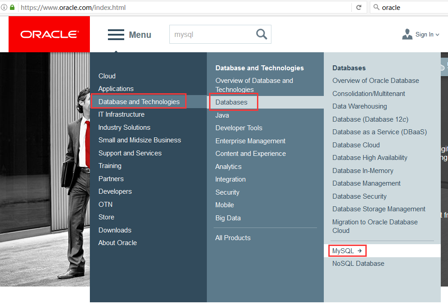The image size is (448, 305).
Task: Choose IT Infrastructure menu entry
Action: coord(121,114)
